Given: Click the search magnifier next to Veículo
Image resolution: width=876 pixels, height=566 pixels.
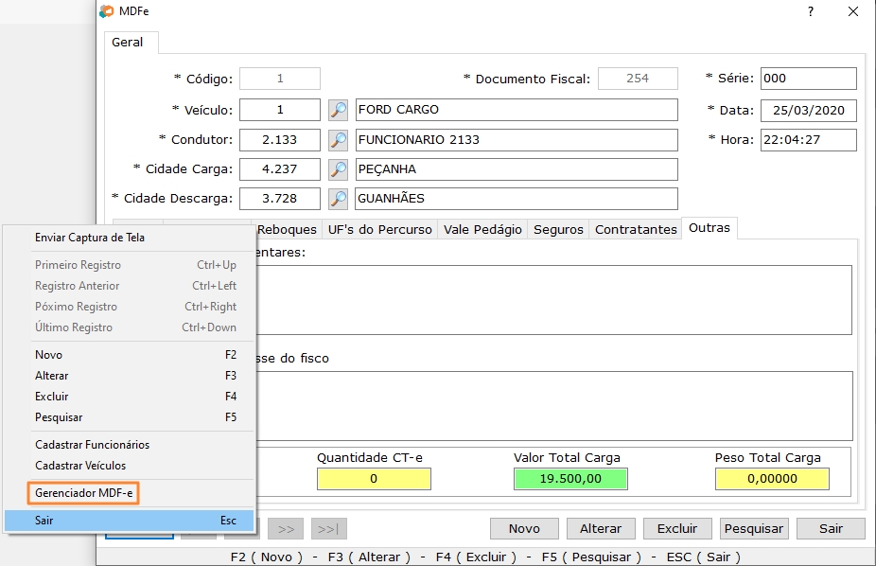Looking at the screenshot, I should pyautogui.click(x=338, y=110).
